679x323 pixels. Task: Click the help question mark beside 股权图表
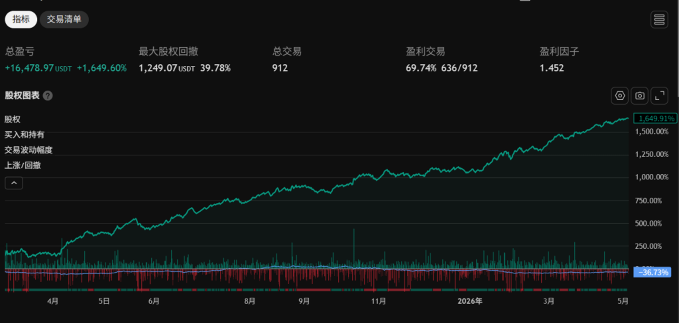click(48, 95)
